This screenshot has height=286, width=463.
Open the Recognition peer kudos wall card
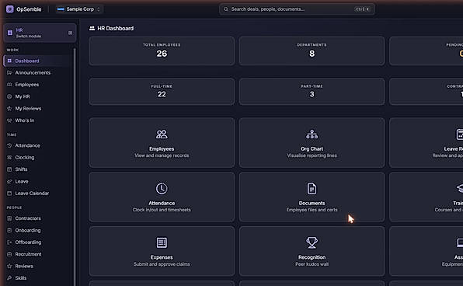click(x=312, y=251)
